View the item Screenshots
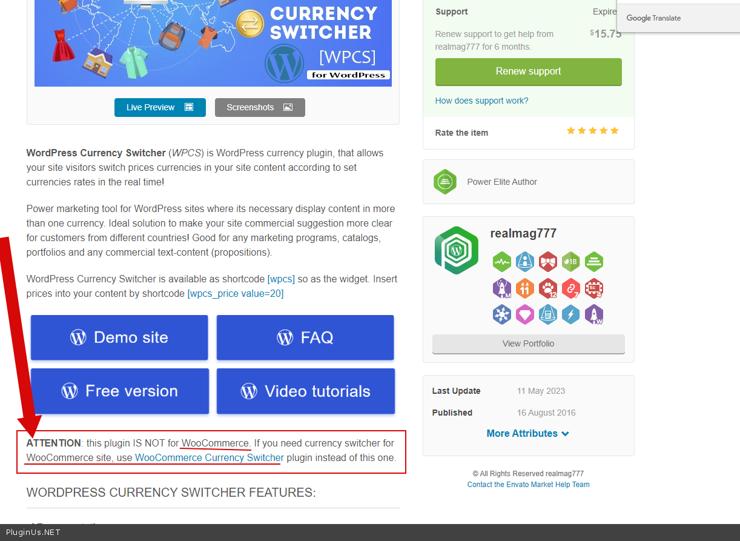 [x=260, y=107]
